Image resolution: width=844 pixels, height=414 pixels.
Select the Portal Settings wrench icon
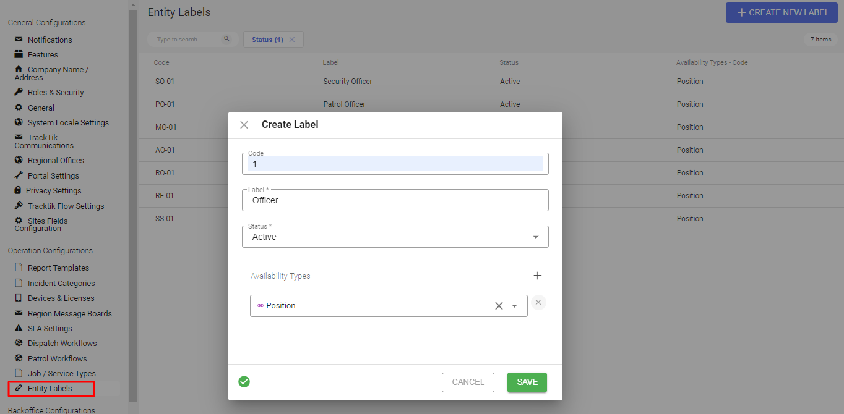(19, 175)
